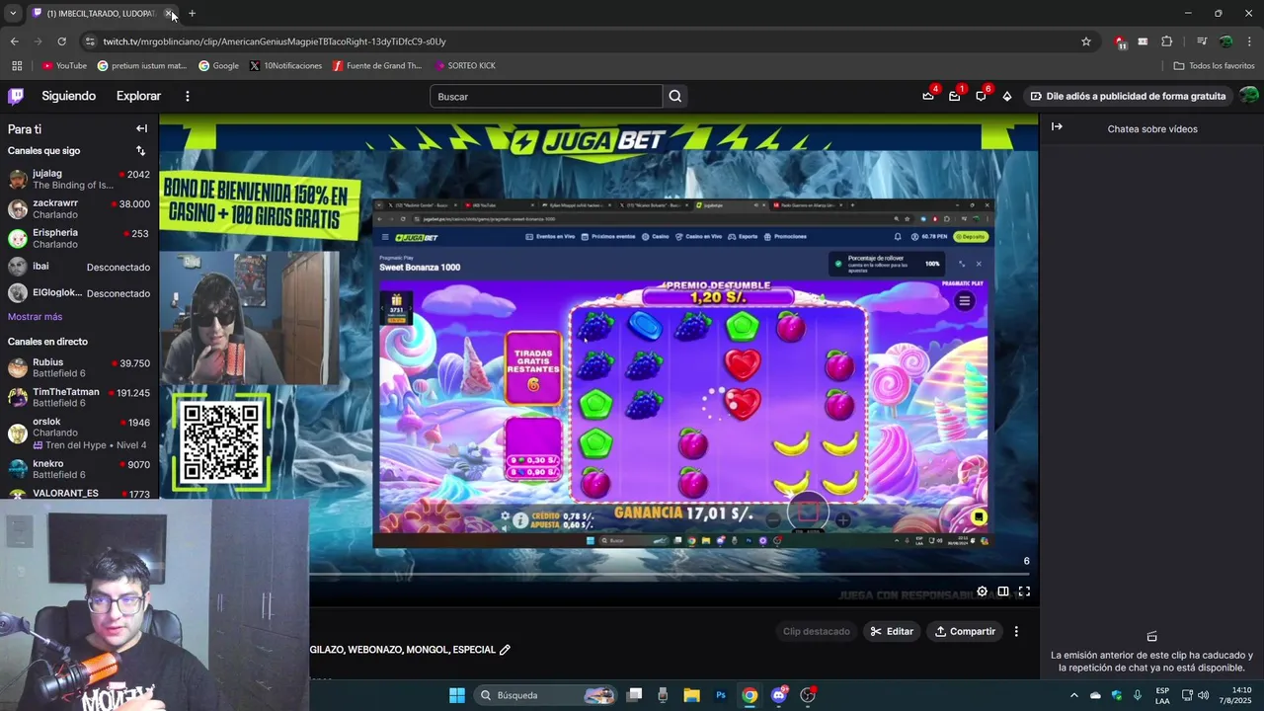Image resolution: width=1264 pixels, height=711 pixels.
Task: Open Explorar tab
Action: pos(138,96)
